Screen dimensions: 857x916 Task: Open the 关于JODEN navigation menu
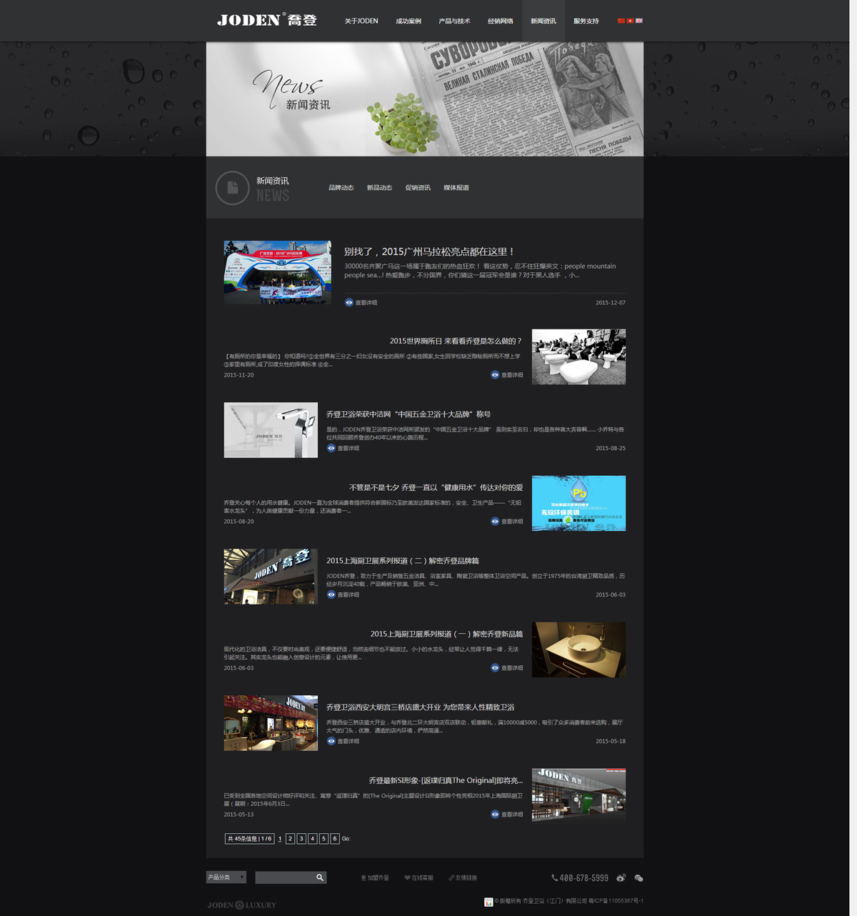pos(361,21)
